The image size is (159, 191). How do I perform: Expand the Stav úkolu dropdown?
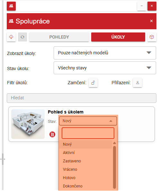(x=105, y=68)
